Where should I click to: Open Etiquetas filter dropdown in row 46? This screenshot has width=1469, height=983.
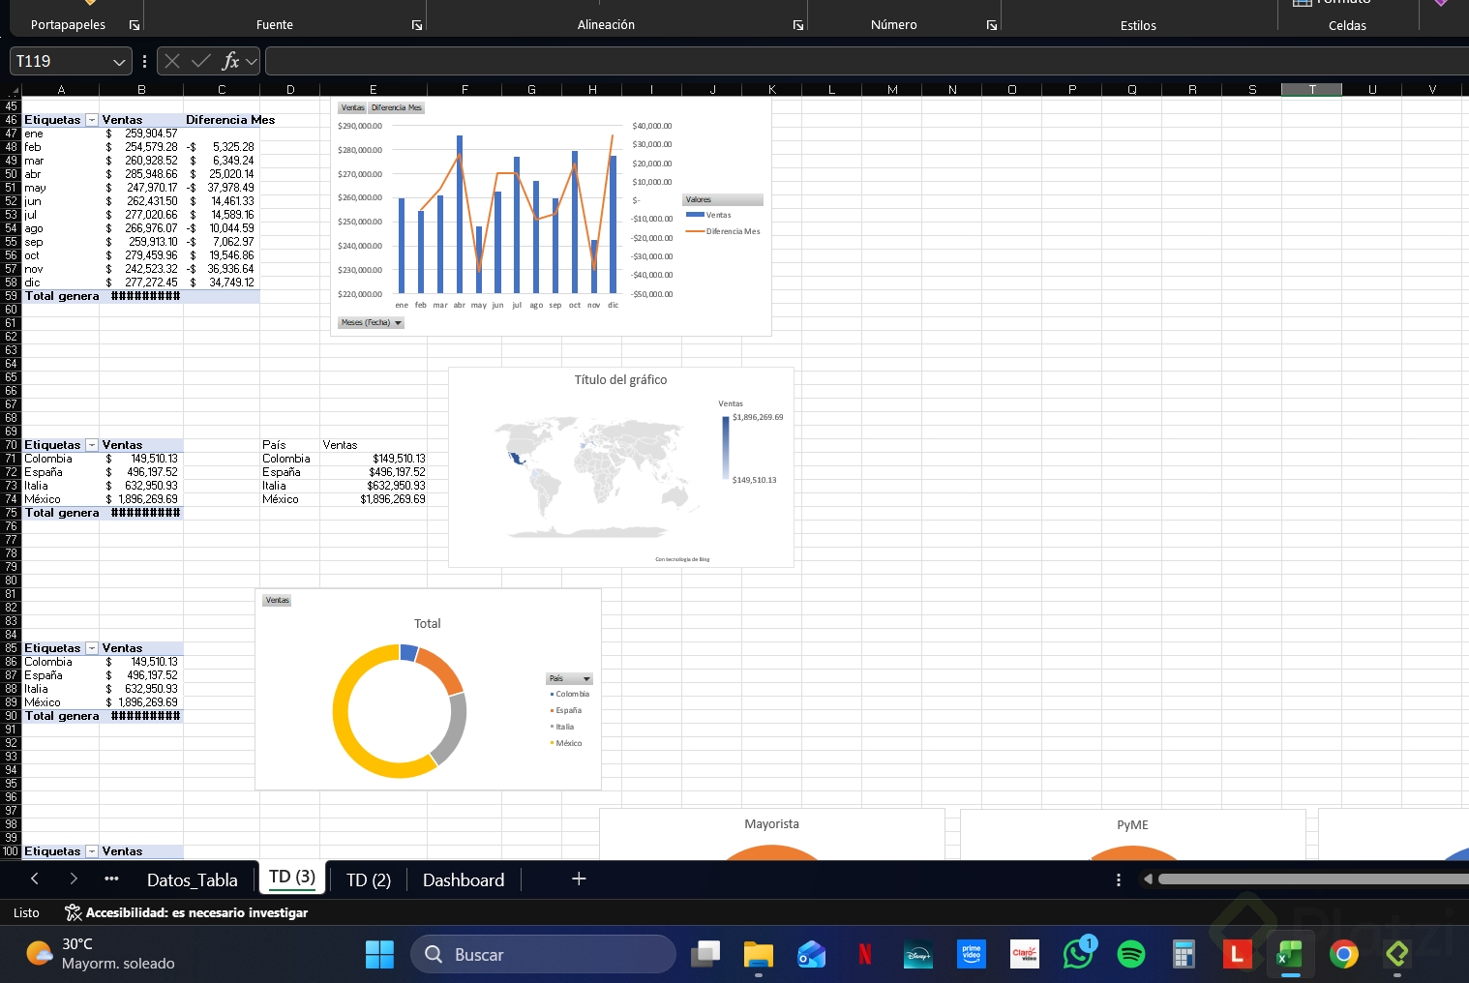(92, 120)
